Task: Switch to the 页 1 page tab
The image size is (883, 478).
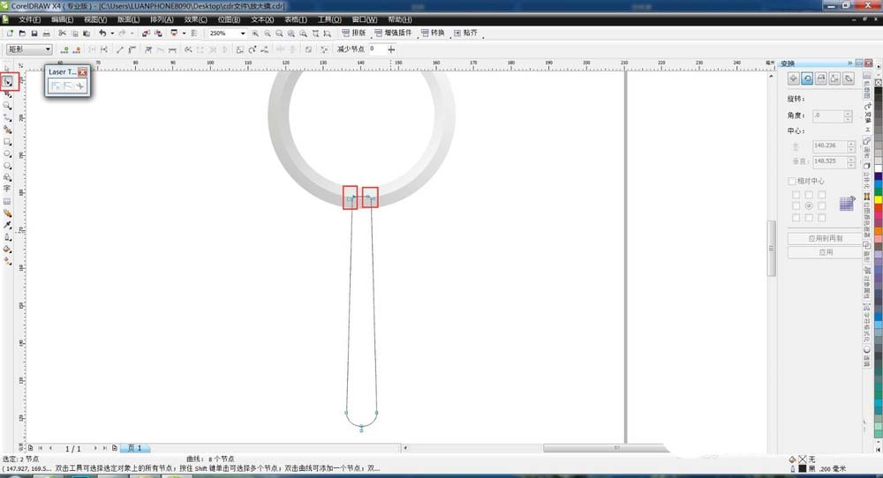Action: [135, 448]
